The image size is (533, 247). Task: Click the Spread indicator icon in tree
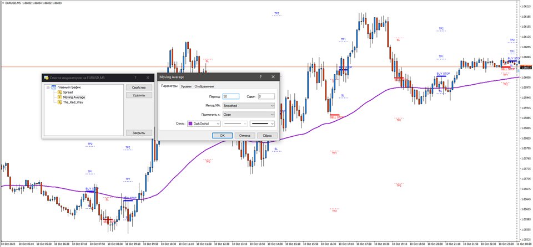[x=60, y=92]
